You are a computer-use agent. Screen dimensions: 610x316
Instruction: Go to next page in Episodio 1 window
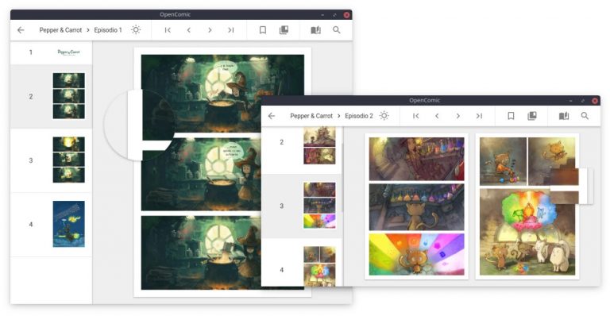click(x=210, y=30)
